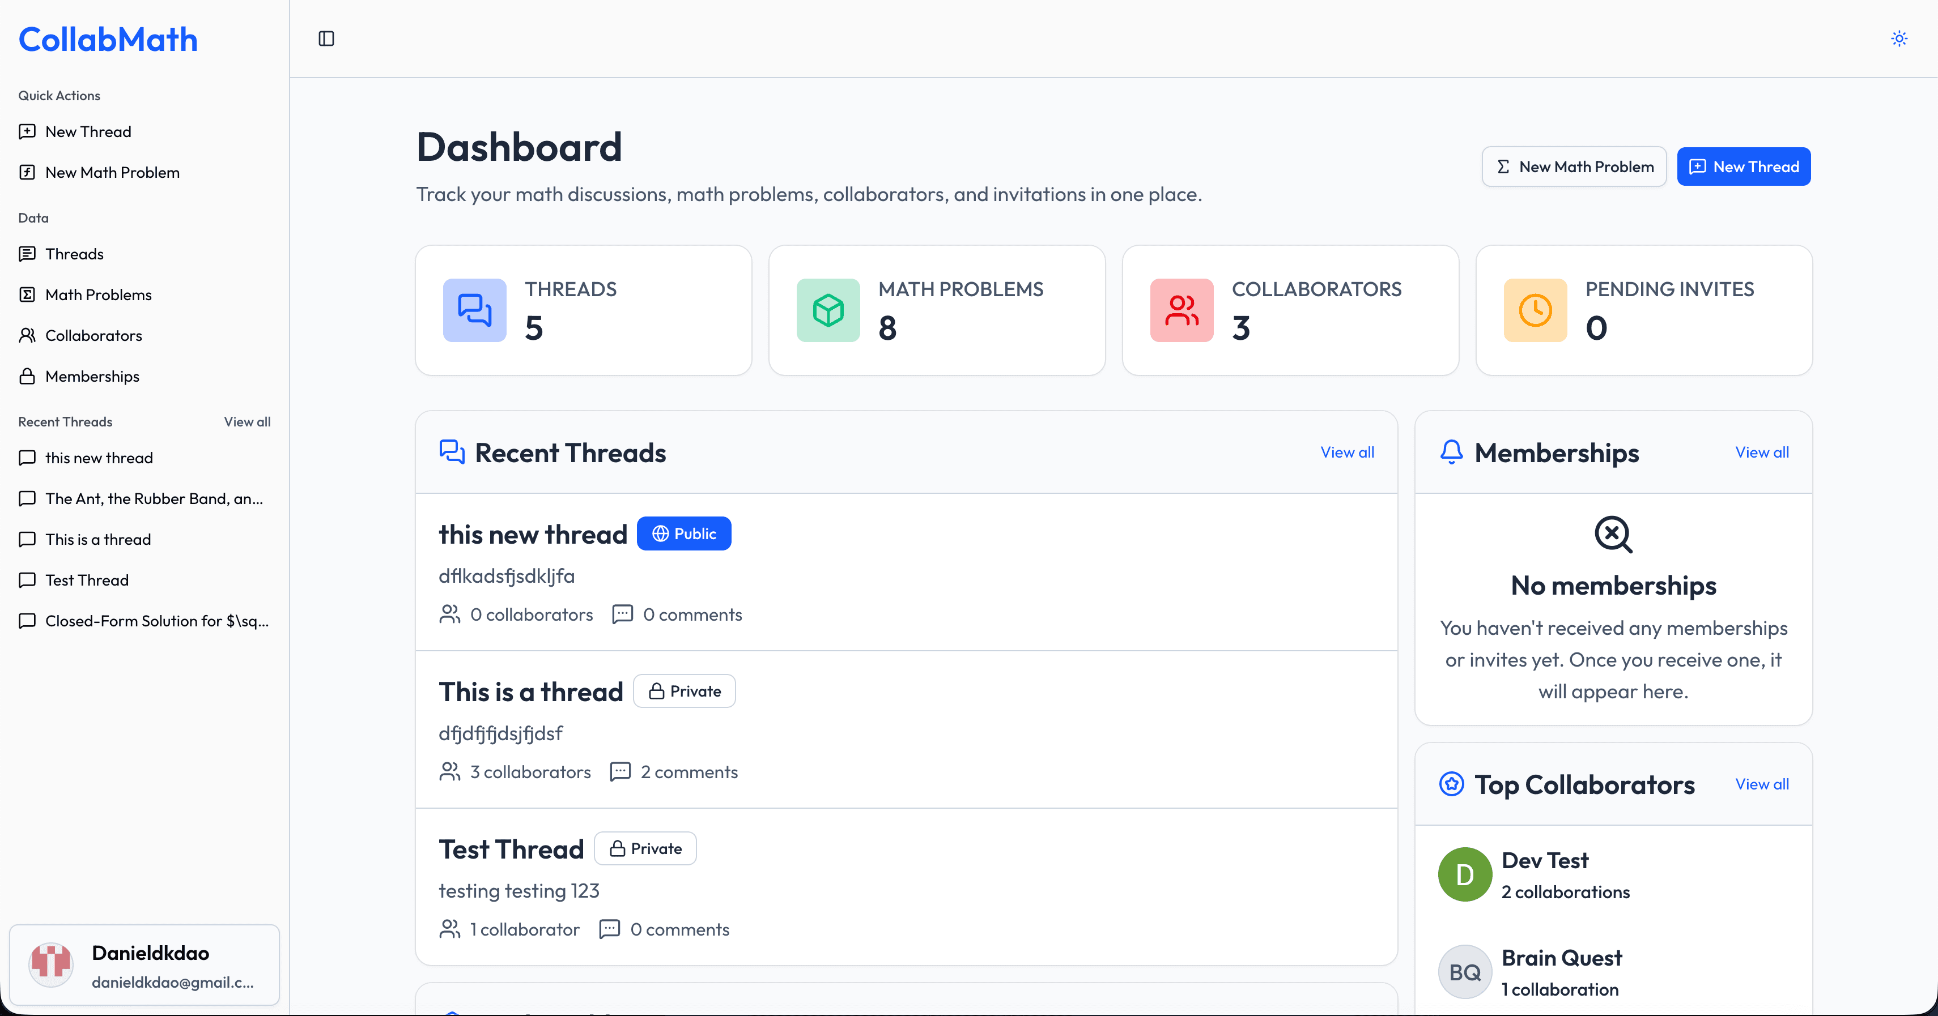Click the Memberships bell icon
The height and width of the screenshot is (1016, 1938).
(1451, 452)
